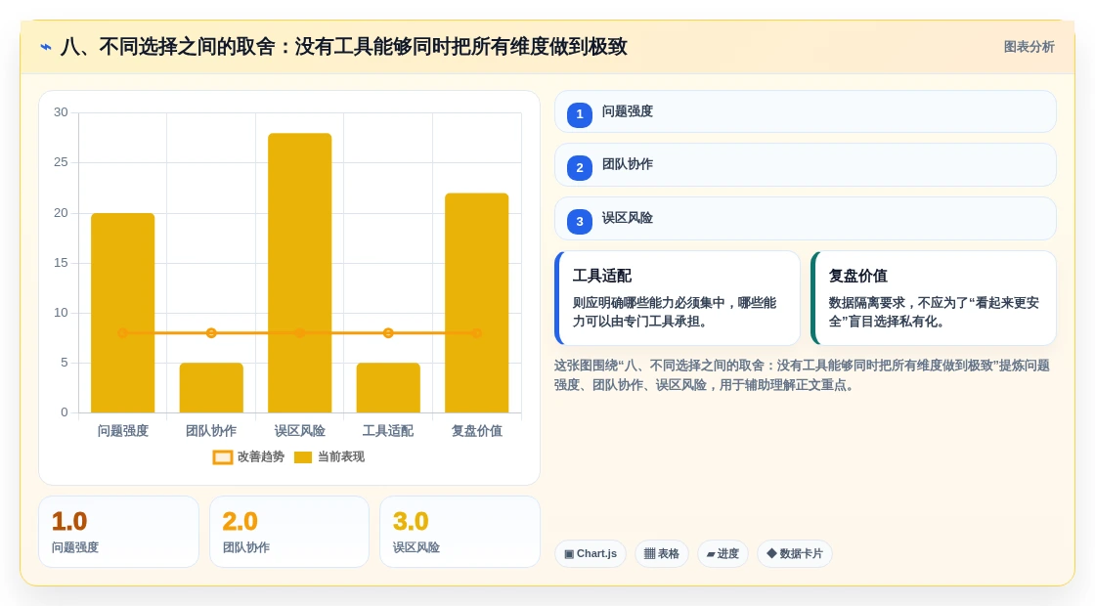Click the 1.0 问题强度 stat card
The width and height of the screenshot is (1095, 606).
118,532
